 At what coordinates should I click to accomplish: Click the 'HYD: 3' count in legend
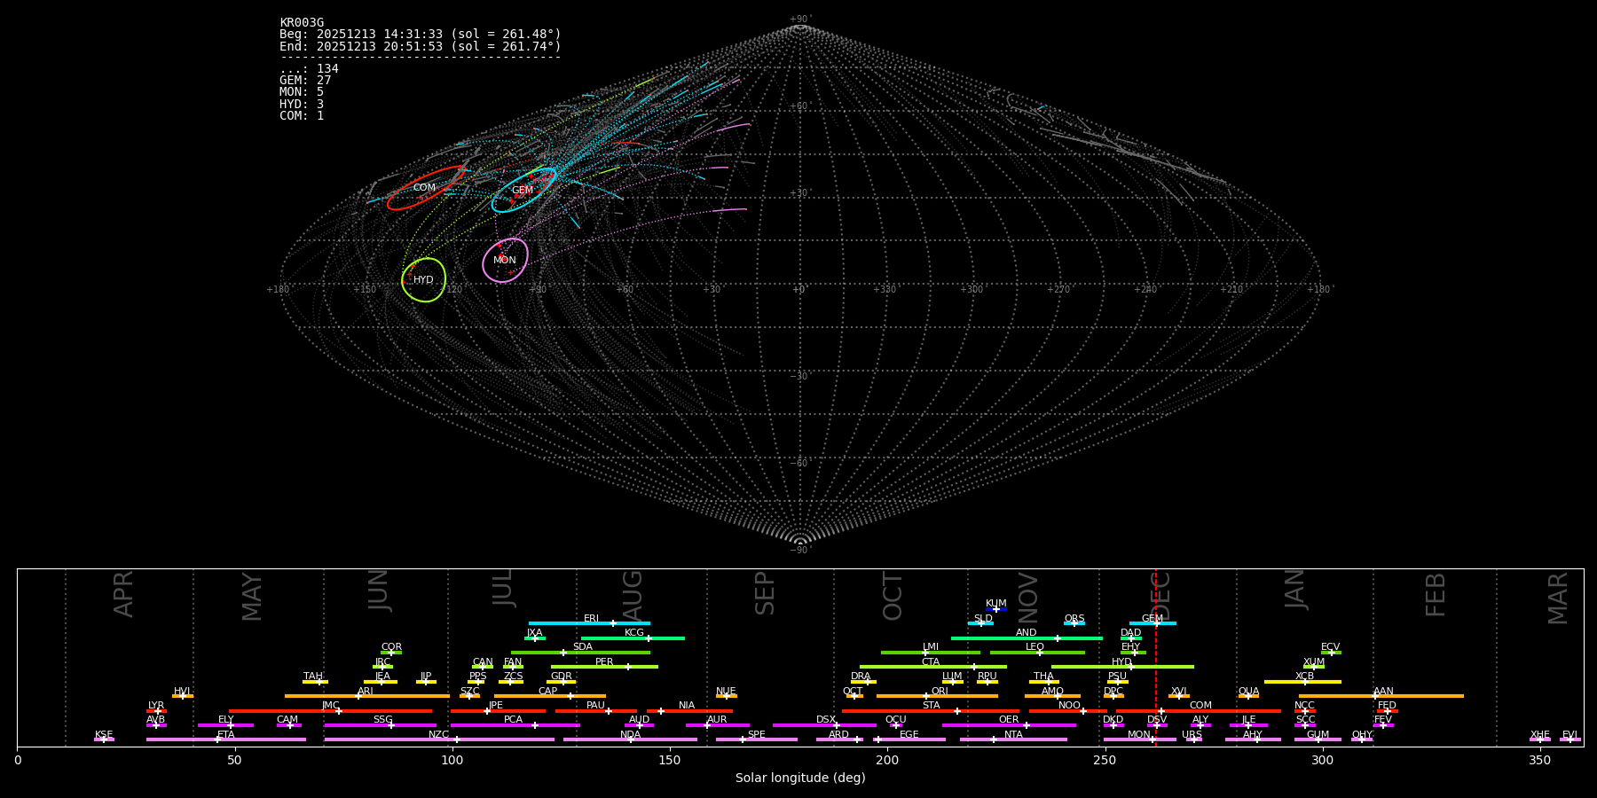pyautogui.click(x=302, y=105)
